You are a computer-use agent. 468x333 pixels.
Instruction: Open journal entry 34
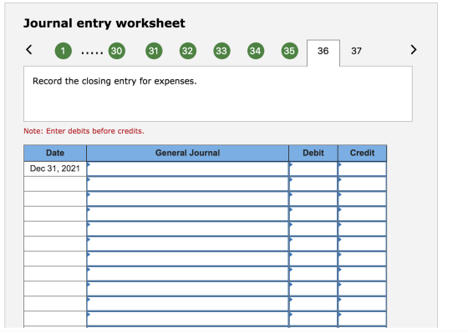pos(256,51)
